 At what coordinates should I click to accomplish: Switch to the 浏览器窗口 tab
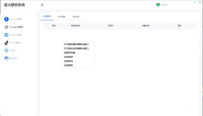pos(47,16)
